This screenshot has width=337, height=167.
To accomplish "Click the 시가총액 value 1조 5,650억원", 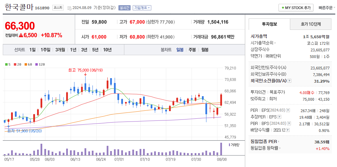I will 316,36.
